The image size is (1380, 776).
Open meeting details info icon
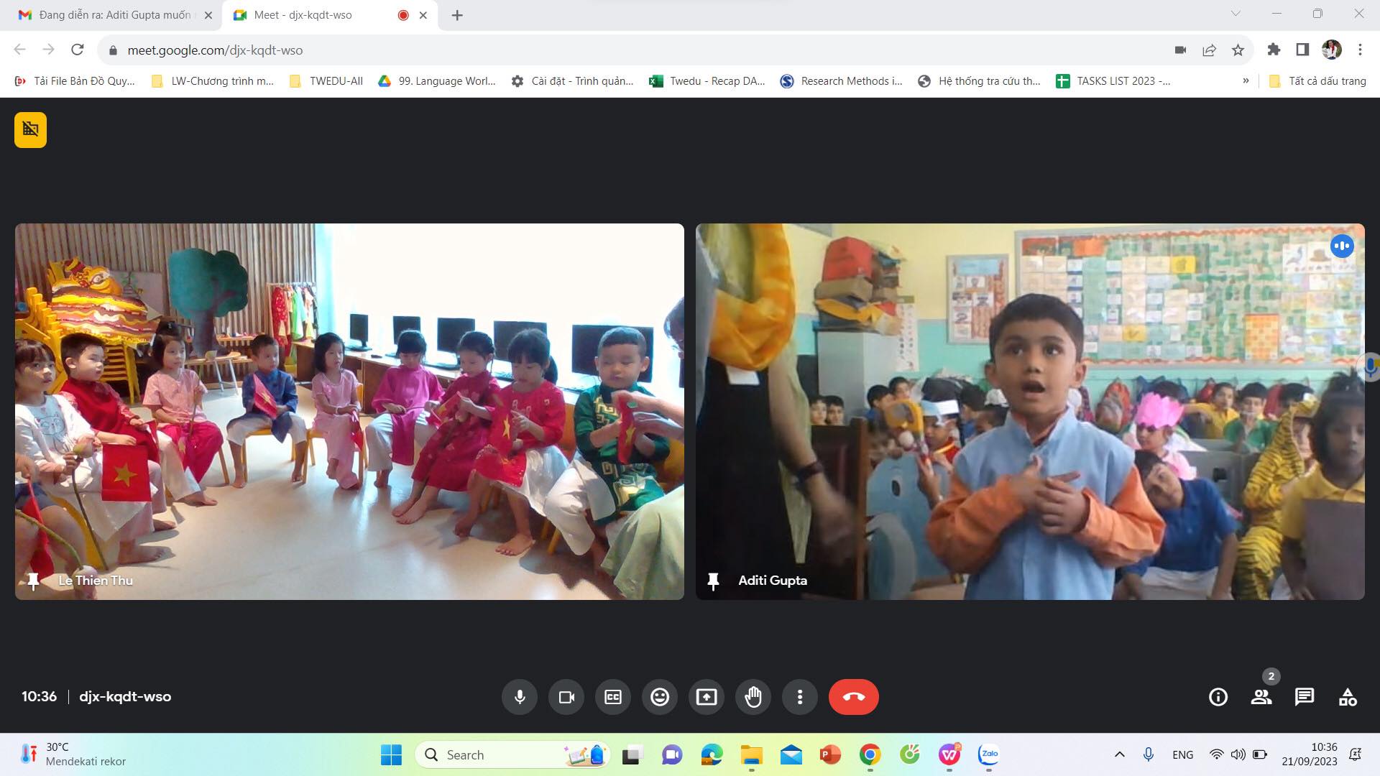click(x=1218, y=697)
